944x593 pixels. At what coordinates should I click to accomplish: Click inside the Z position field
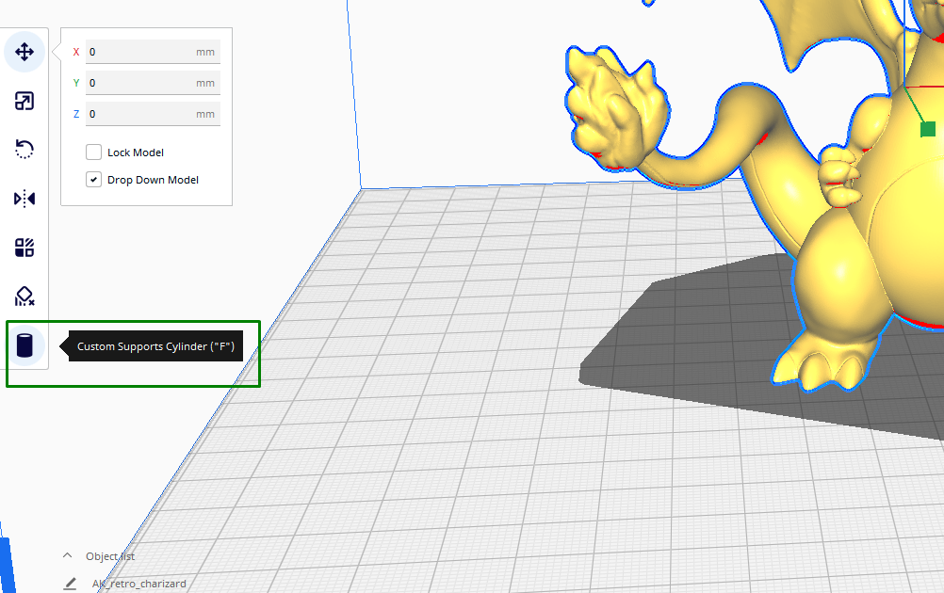tap(151, 113)
